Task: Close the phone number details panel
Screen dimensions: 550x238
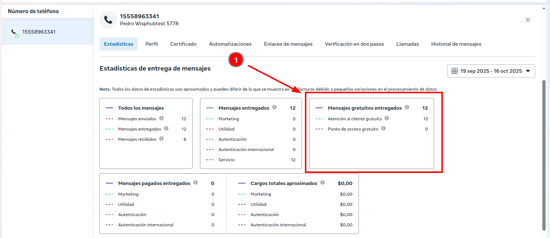Action: [x=528, y=20]
